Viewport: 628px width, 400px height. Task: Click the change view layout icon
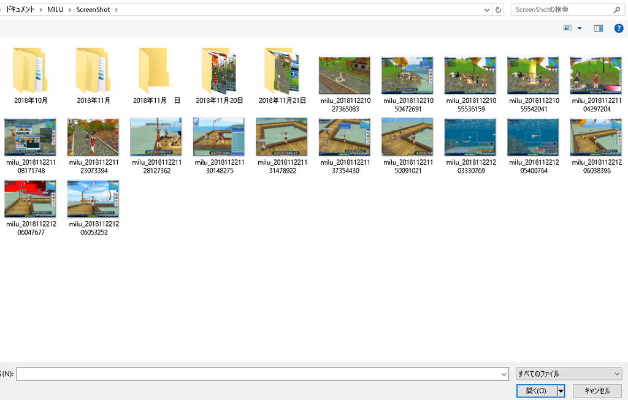click(x=567, y=28)
